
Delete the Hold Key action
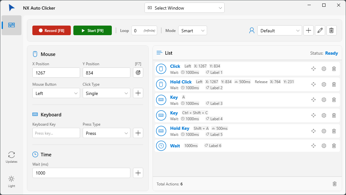pyautogui.click(x=334, y=131)
